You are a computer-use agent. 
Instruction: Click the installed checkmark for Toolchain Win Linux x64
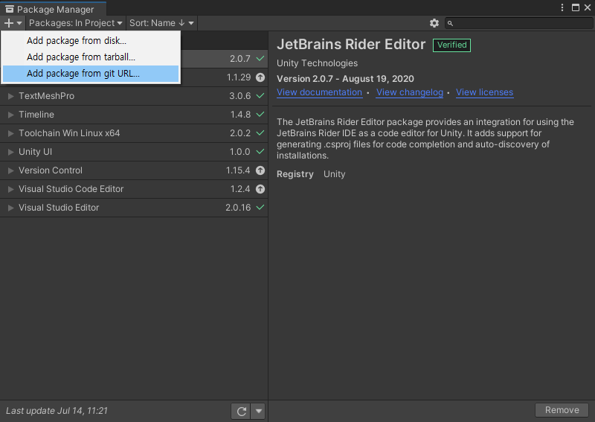[x=260, y=133]
